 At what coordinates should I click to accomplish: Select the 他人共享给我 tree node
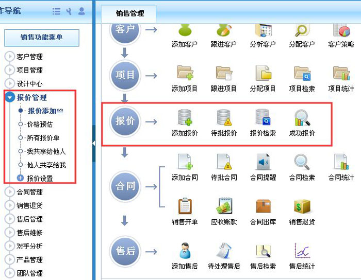[46, 165]
